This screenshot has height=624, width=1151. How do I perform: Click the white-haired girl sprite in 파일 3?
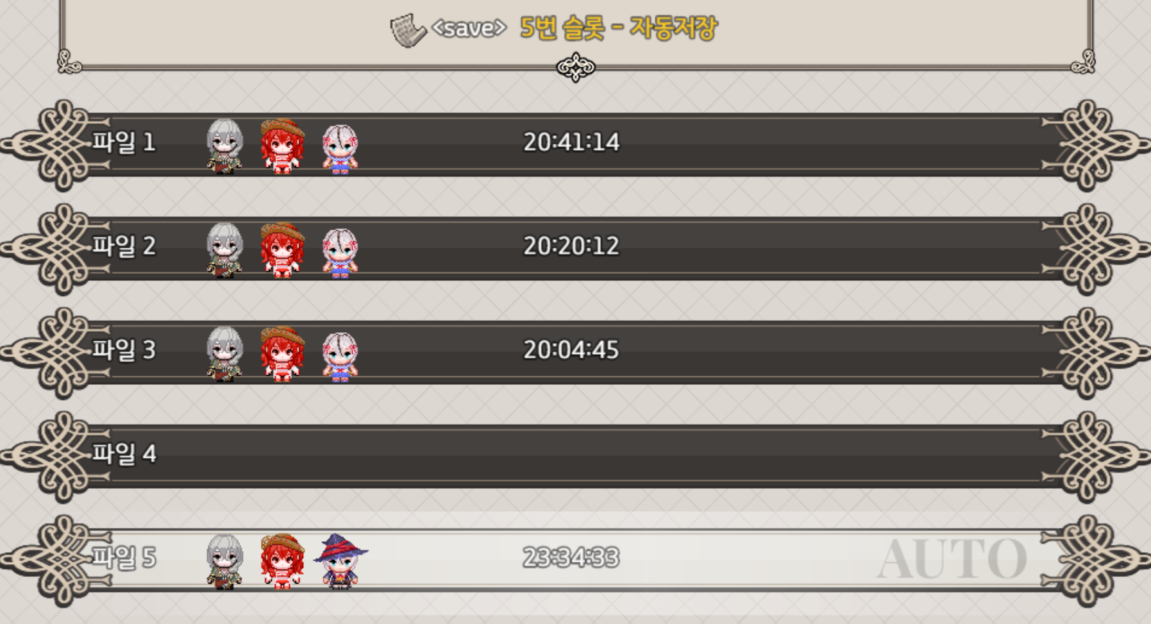tap(340, 357)
